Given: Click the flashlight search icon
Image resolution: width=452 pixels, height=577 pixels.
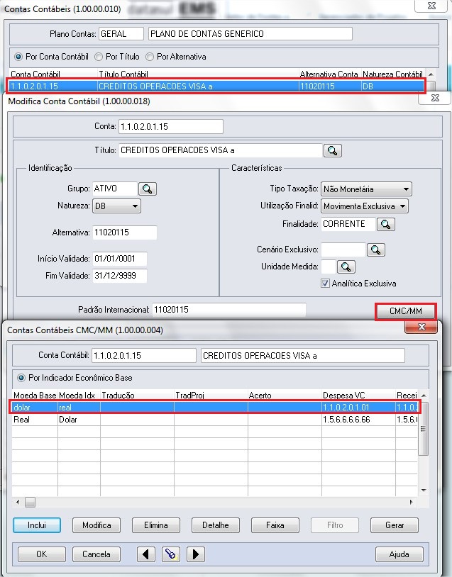Looking at the screenshot, I should [170, 554].
